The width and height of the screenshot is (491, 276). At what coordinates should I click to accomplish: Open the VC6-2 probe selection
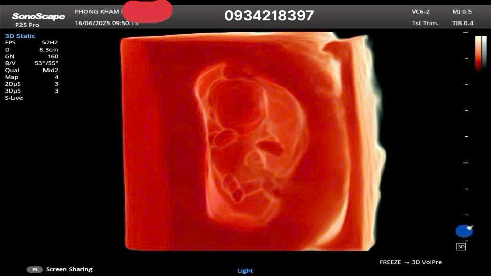pos(420,12)
